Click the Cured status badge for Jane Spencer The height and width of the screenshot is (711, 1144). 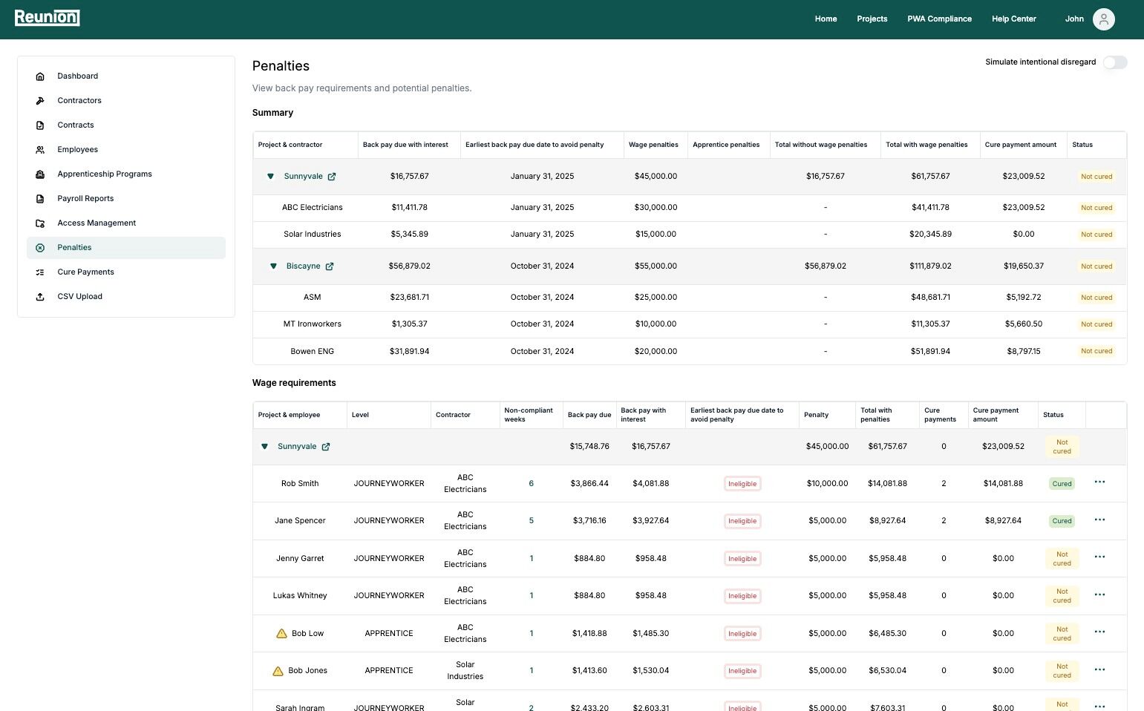click(x=1062, y=521)
